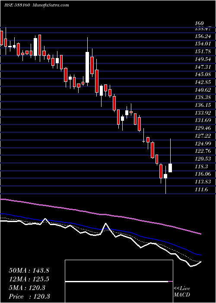Click the 5MA : 120.3 readout
This screenshot has width=216, height=303.
pyautogui.click(x=27, y=288)
